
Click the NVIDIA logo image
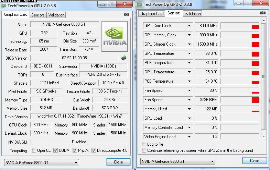pyautogui.click(x=115, y=36)
